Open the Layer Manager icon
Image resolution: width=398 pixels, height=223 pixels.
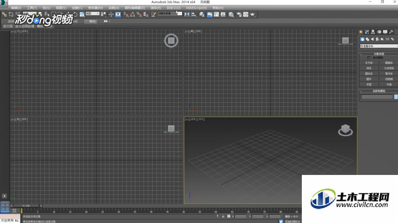tap(202, 14)
